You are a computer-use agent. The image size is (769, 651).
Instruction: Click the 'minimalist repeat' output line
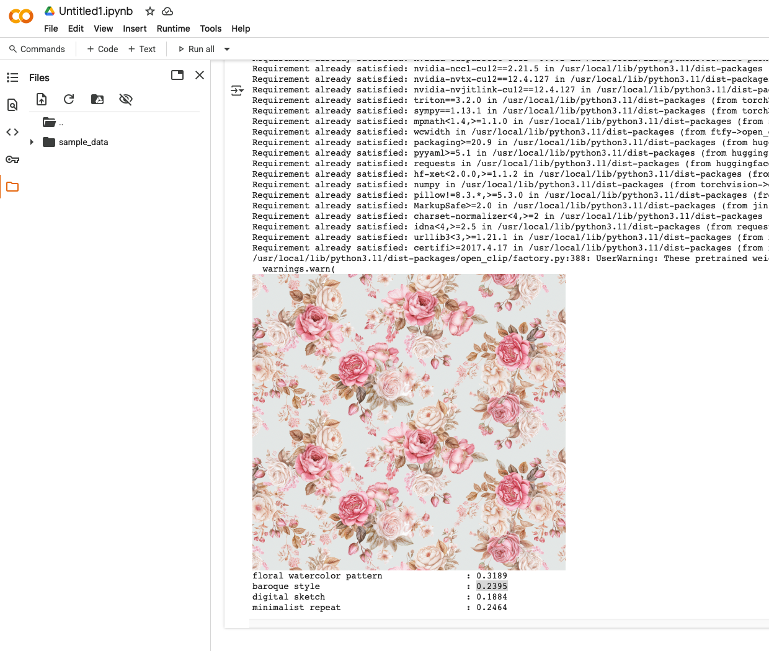point(296,608)
